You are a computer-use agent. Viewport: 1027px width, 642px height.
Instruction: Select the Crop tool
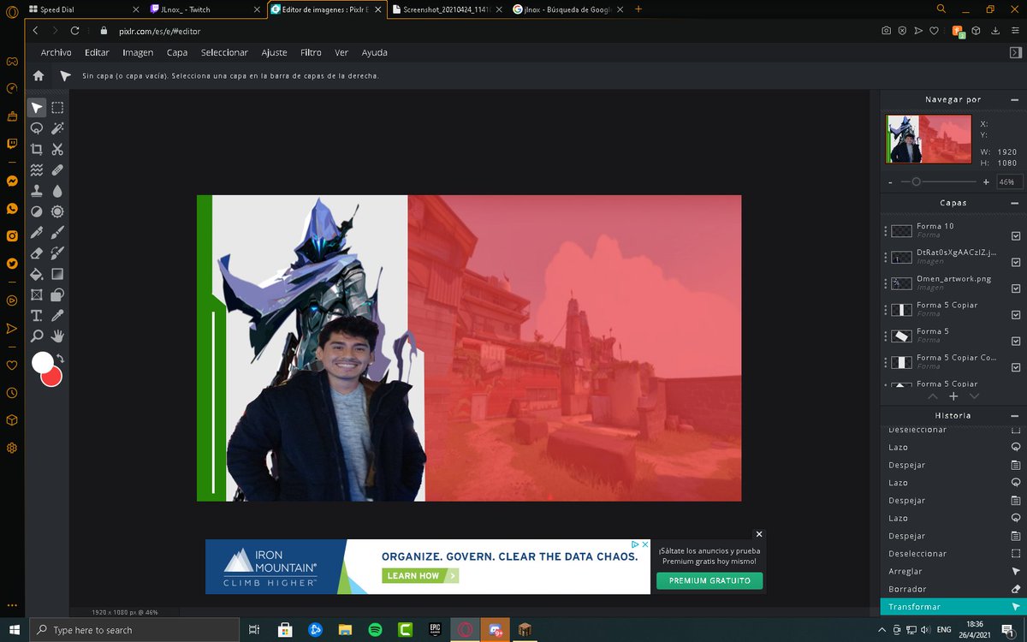(37, 149)
